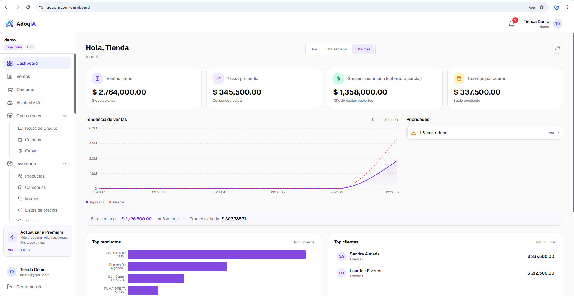Open the saved passwords key icon
Image resolution: width=574 pixels, height=296 pixels.
point(532,7)
